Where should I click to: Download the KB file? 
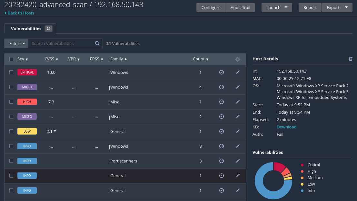pos(286,127)
